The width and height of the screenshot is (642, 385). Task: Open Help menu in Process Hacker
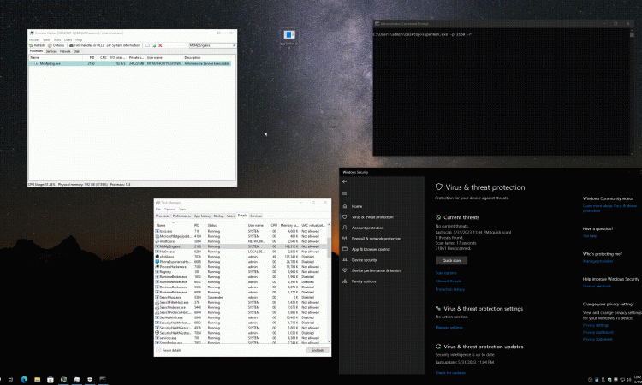click(79, 39)
